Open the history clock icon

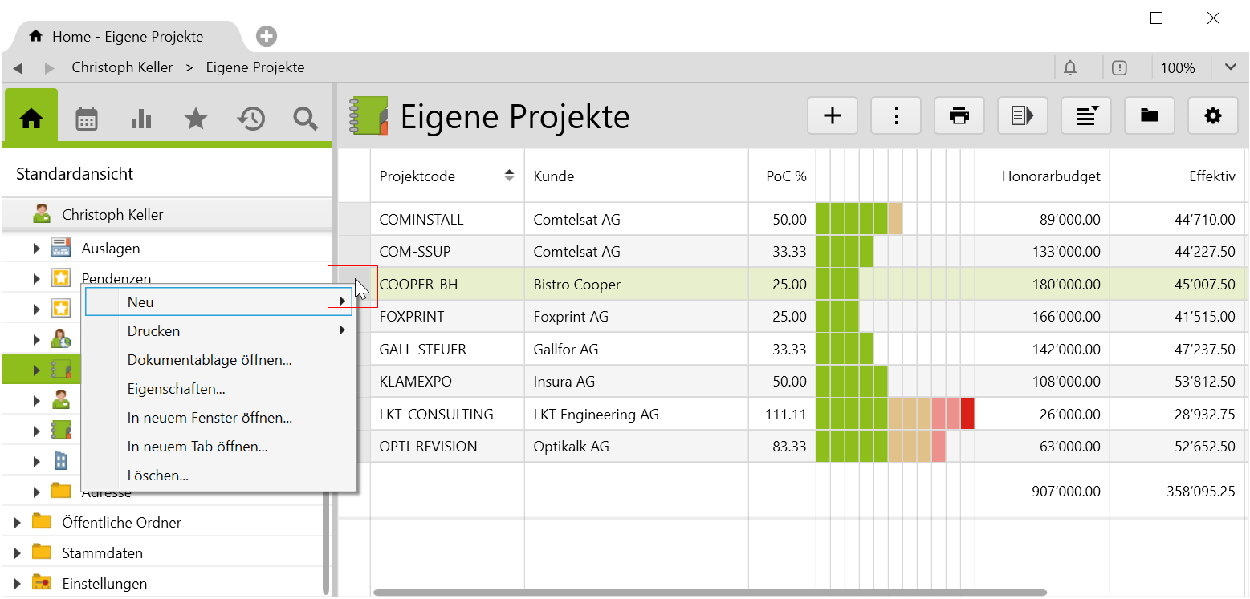click(x=250, y=119)
